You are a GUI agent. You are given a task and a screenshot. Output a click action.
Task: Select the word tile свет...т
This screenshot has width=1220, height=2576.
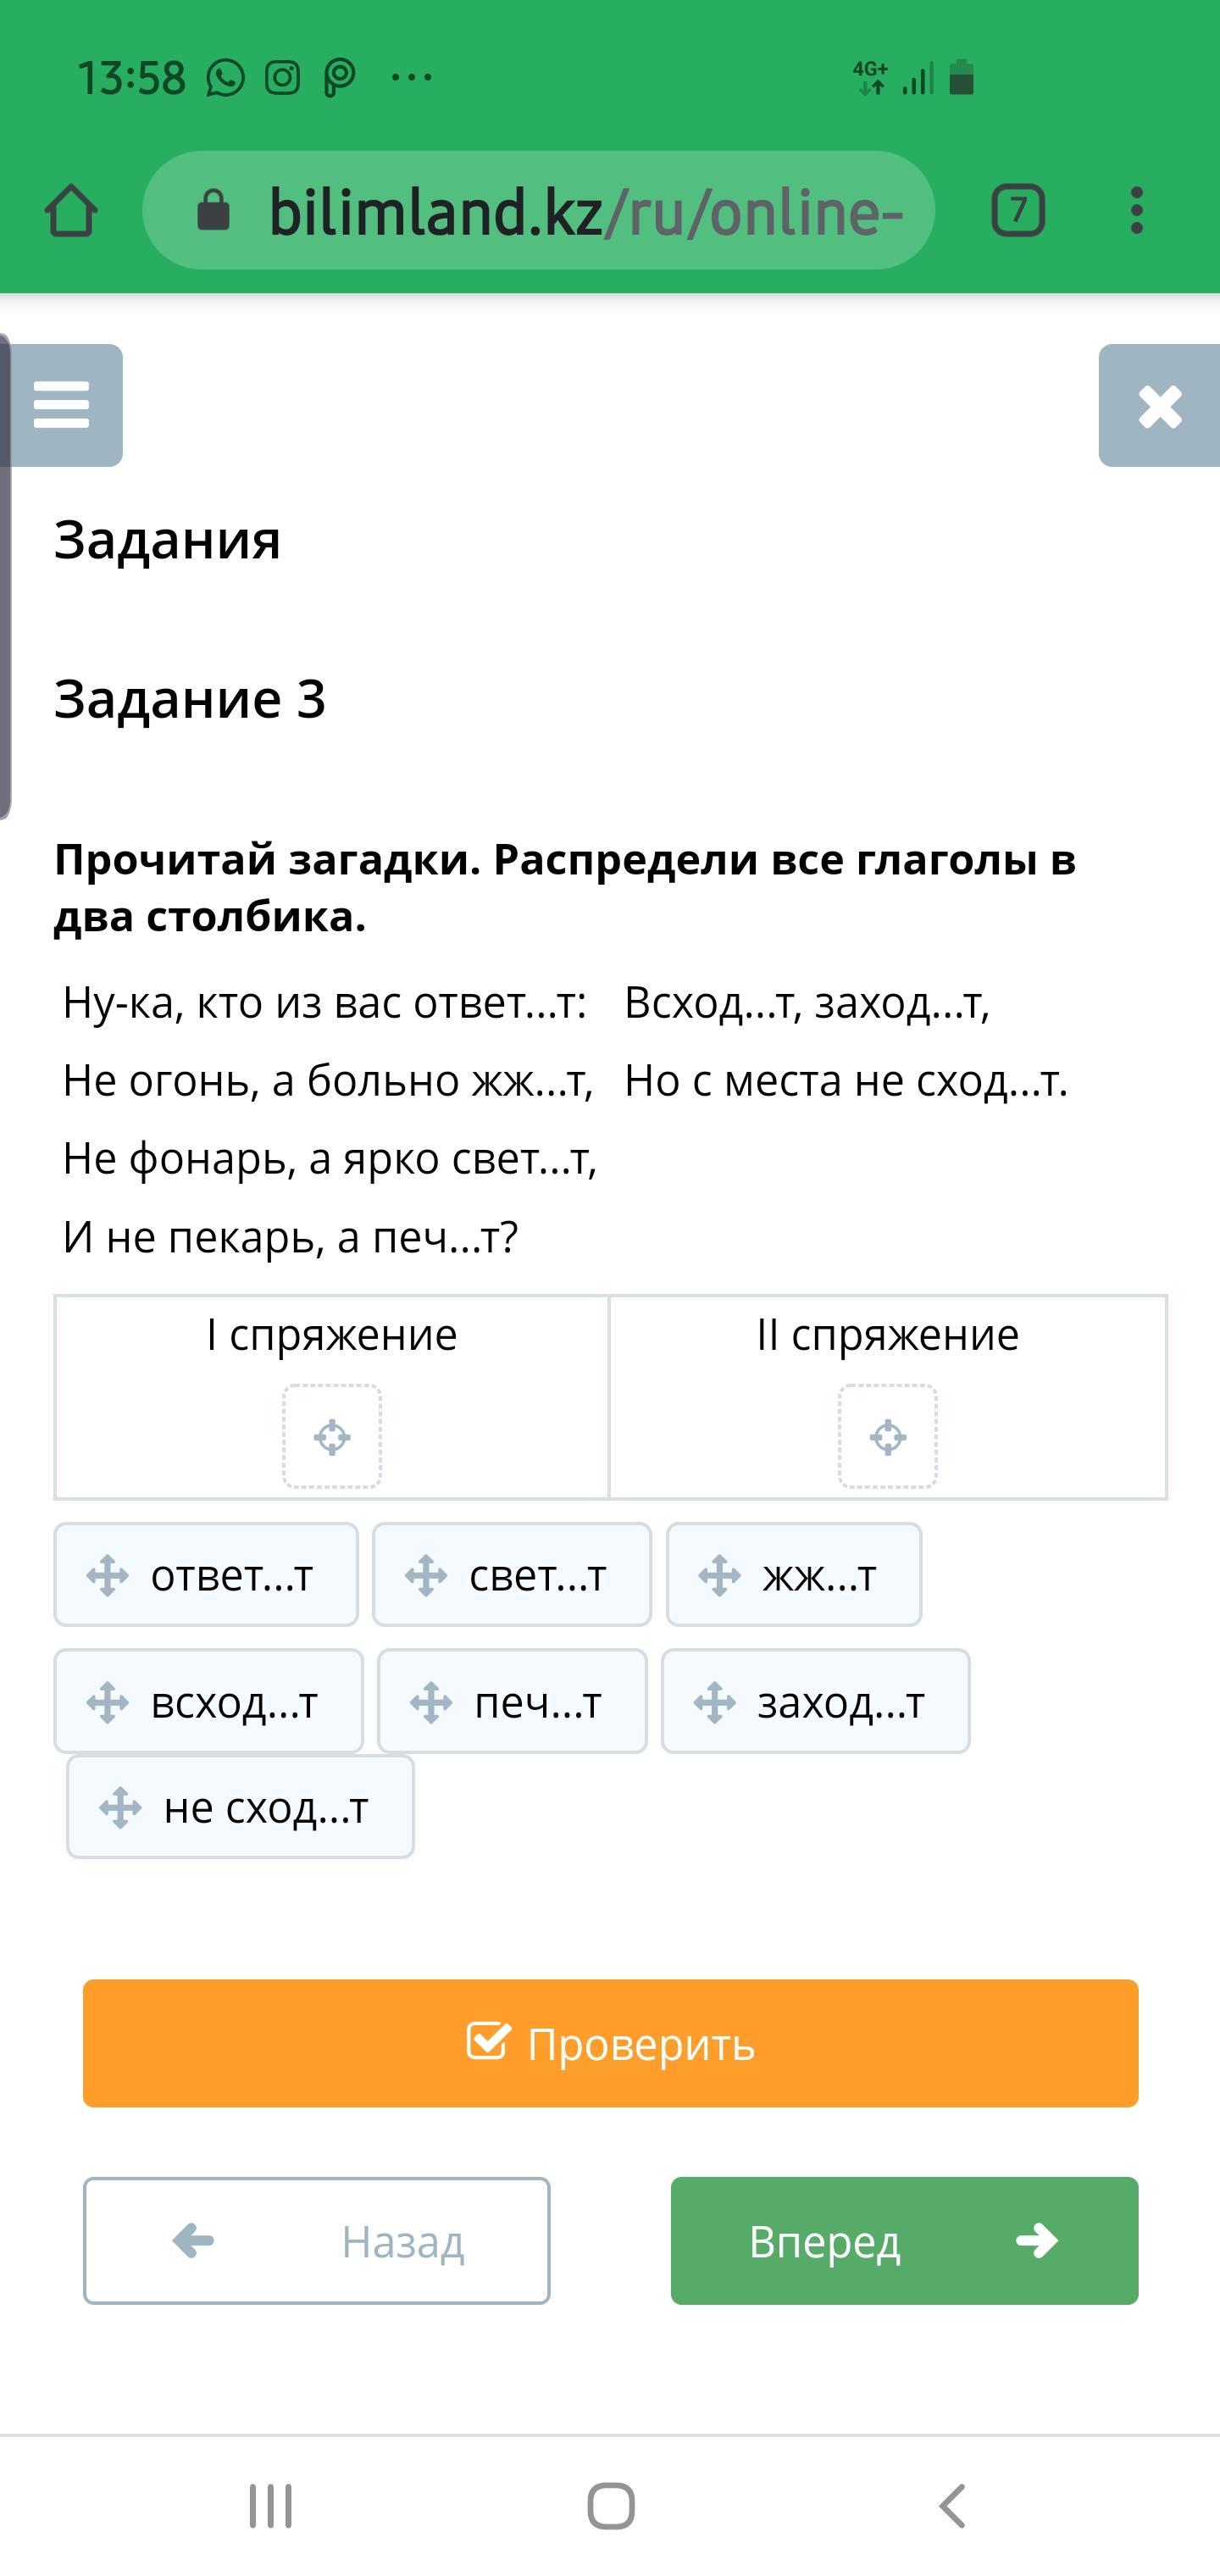(x=512, y=1575)
